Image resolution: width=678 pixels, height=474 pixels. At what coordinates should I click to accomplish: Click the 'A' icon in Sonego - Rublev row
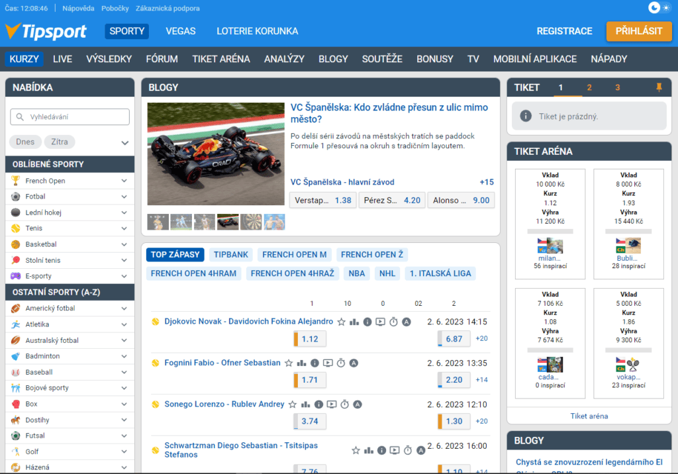click(358, 404)
